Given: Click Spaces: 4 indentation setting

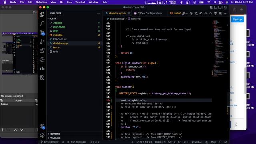Looking at the screenshot, I should [160, 142].
